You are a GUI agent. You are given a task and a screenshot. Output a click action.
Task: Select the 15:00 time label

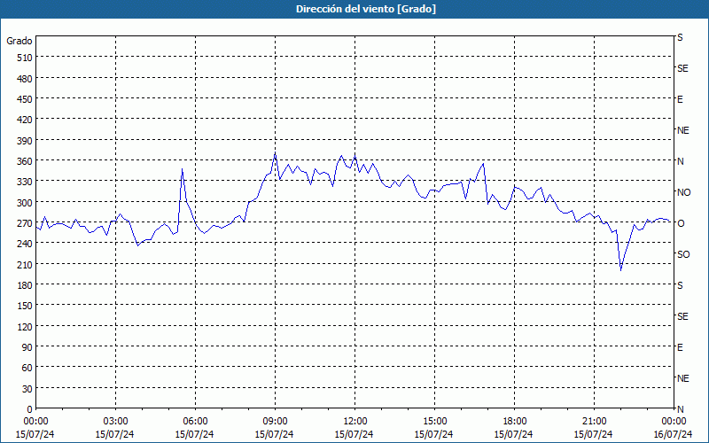click(435, 421)
